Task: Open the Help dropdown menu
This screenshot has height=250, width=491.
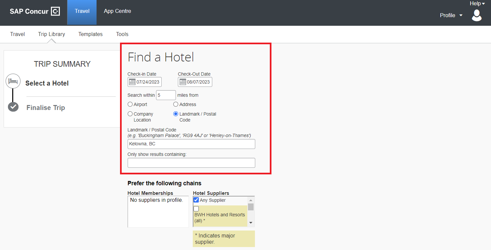Action: point(477,4)
